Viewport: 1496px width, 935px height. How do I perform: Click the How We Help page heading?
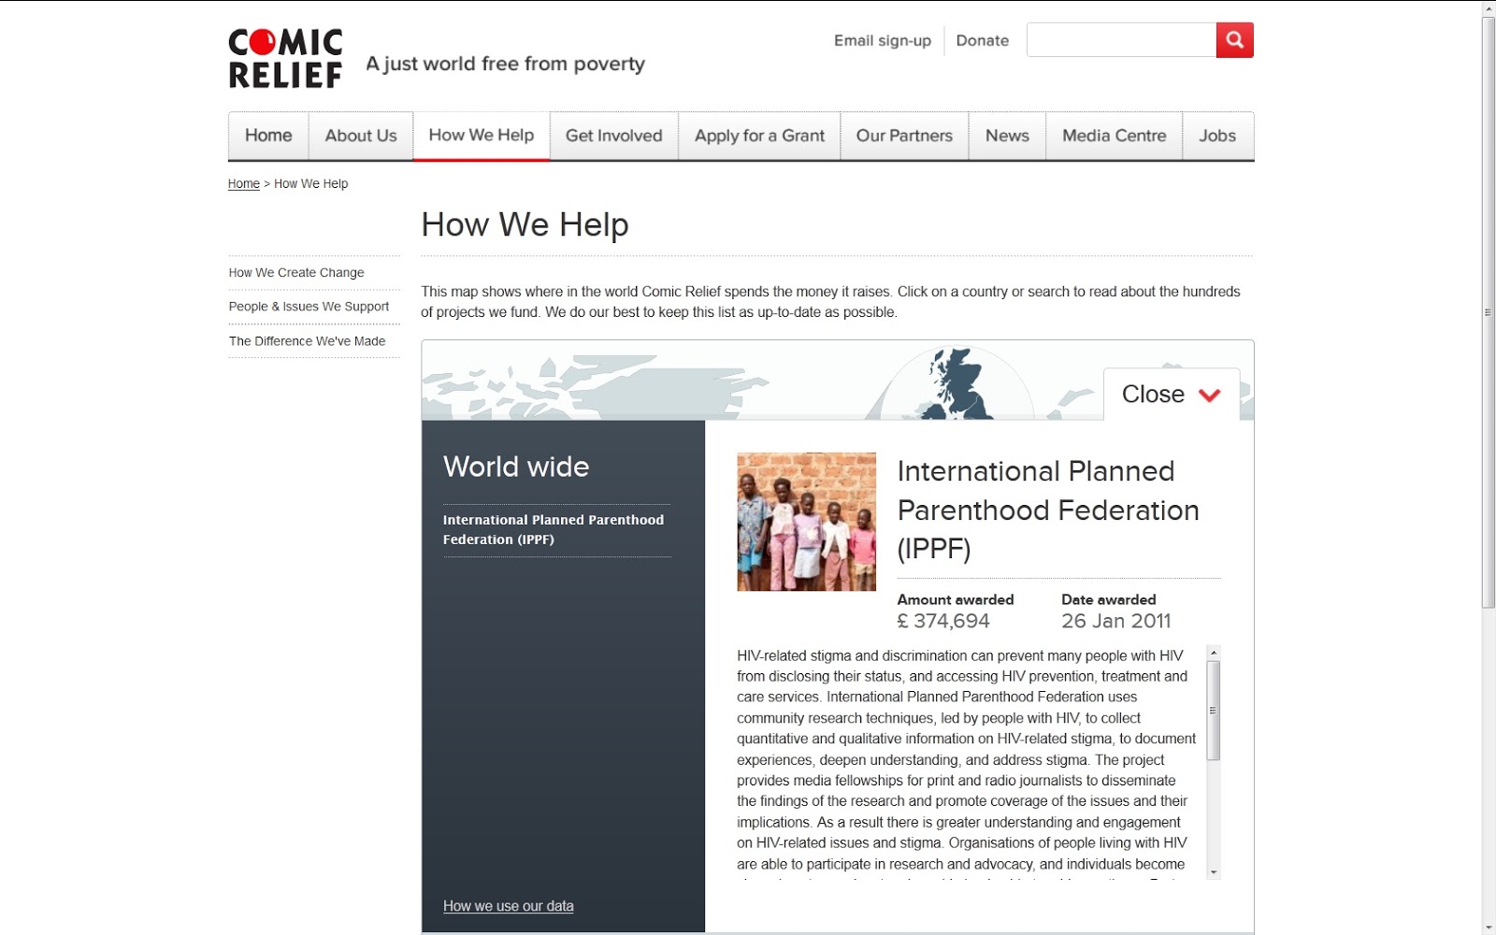tap(525, 224)
